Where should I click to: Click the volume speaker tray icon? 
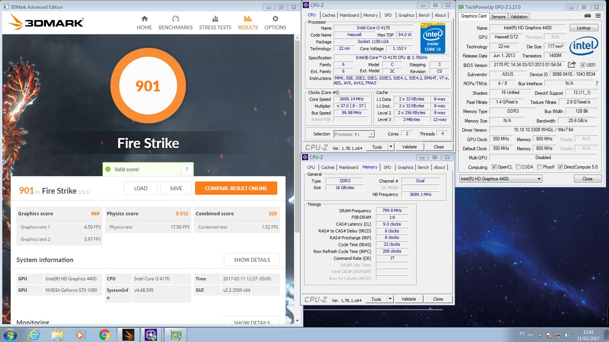point(567,335)
